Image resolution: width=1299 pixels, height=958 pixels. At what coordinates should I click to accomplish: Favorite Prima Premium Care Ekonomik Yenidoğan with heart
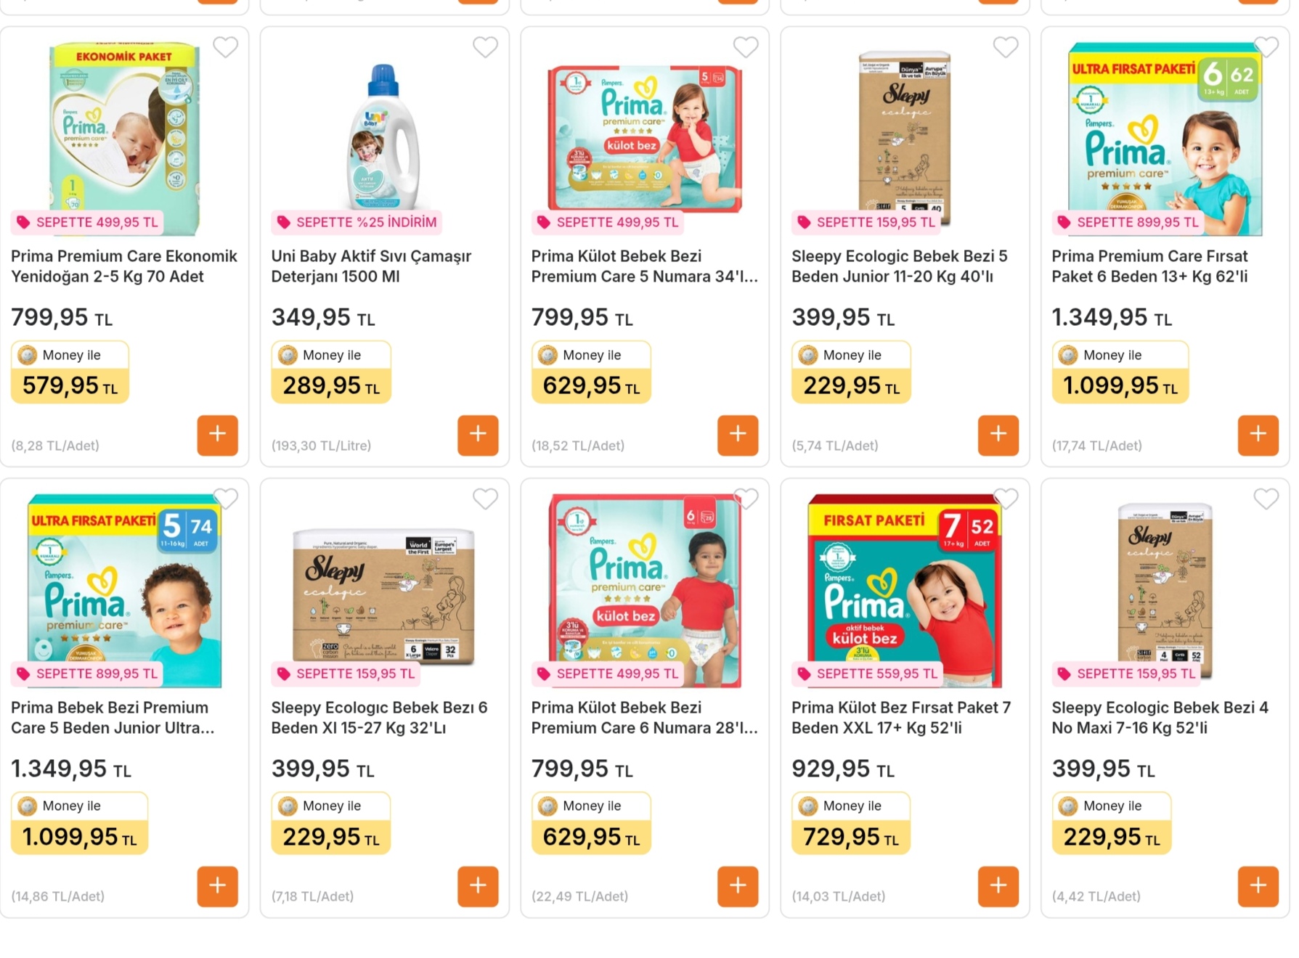[x=226, y=47]
